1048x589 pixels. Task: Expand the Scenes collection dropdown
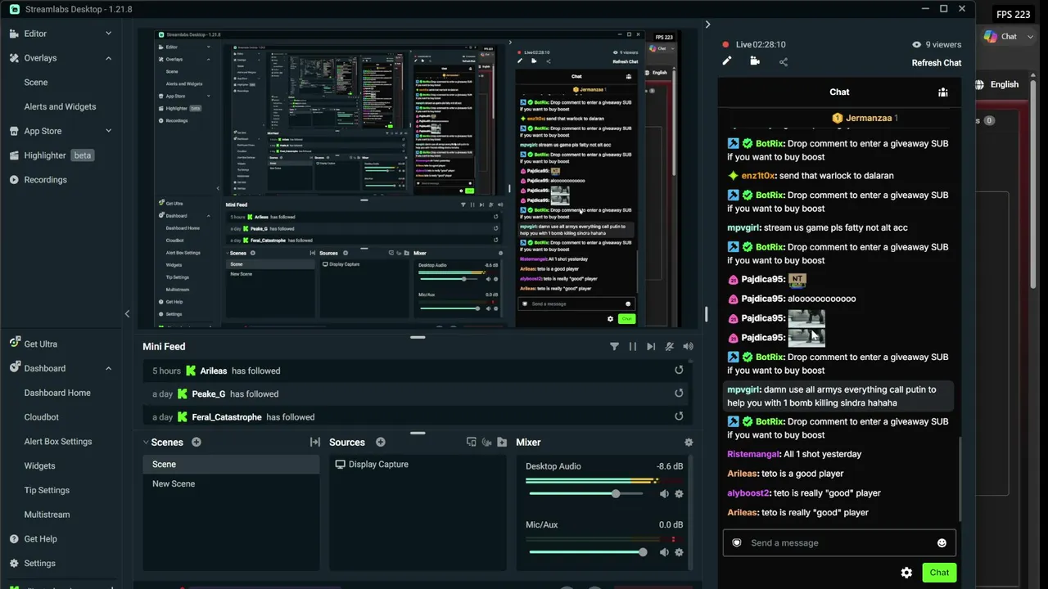(146, 443)
